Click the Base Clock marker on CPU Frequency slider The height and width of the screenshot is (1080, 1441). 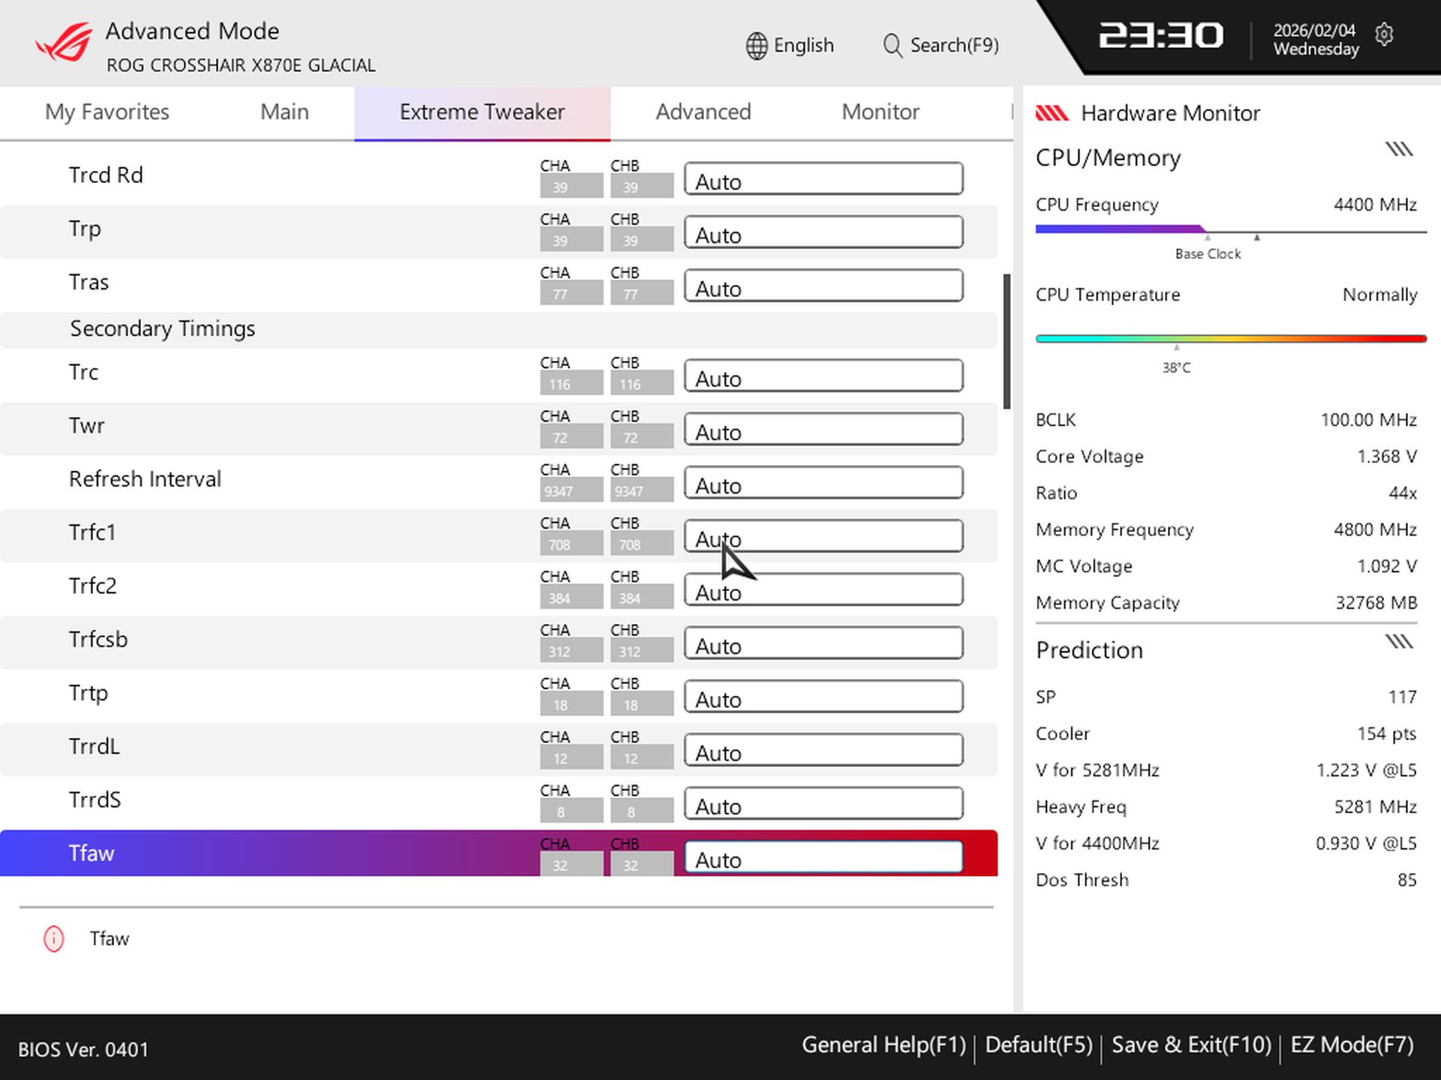pos(1207,238)
